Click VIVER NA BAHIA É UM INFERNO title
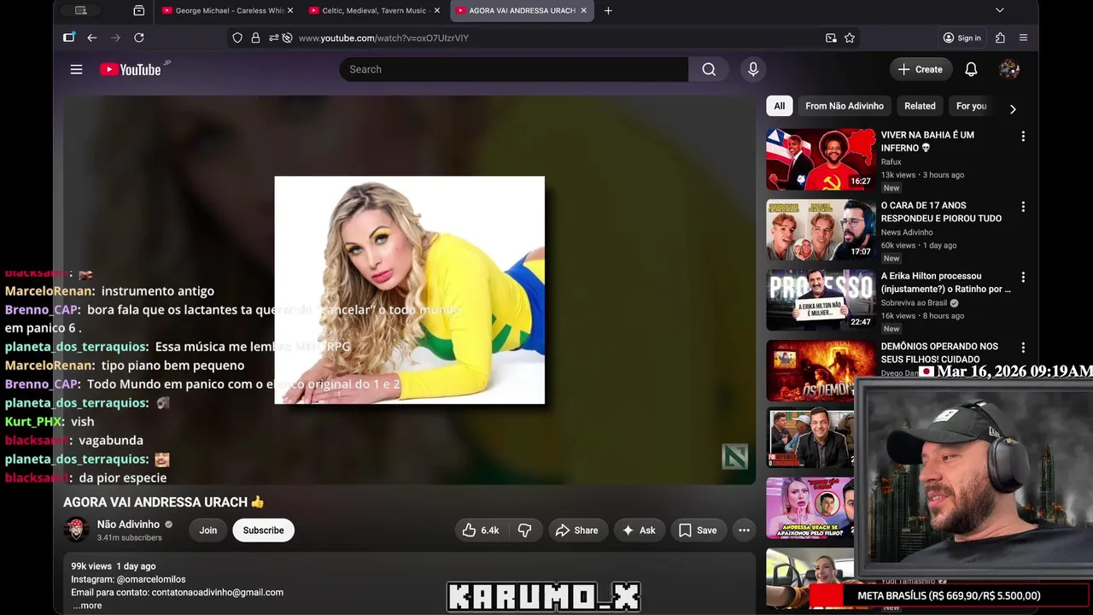Screen dimensions: 1093x615 pyautogui.click(x=927, y=141)
